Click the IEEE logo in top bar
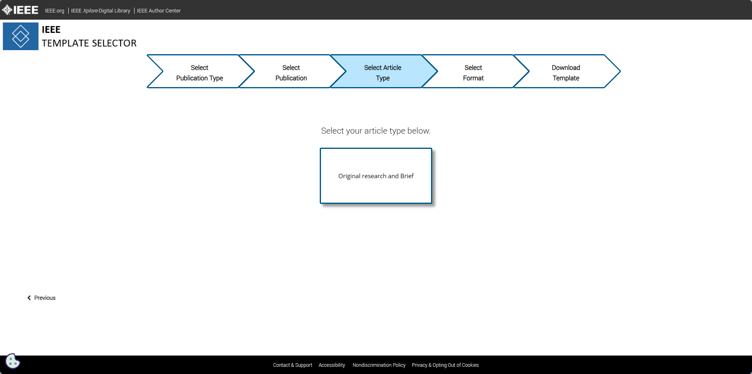Image resolution: width=752 pixels, height=374 pixels. tap(20, 10)
